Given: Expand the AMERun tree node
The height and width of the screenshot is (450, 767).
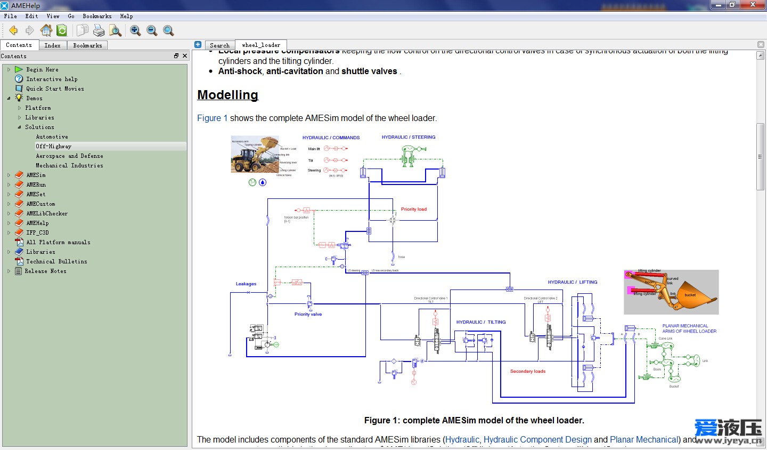Looking at the screenshot, I should click(x=9, y=184).
